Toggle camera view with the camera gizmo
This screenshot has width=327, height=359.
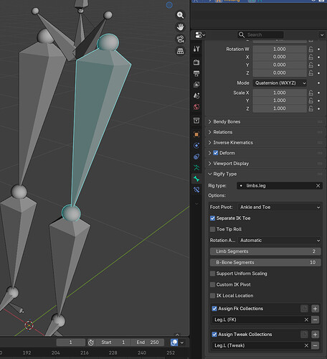[x=180, y=39]
